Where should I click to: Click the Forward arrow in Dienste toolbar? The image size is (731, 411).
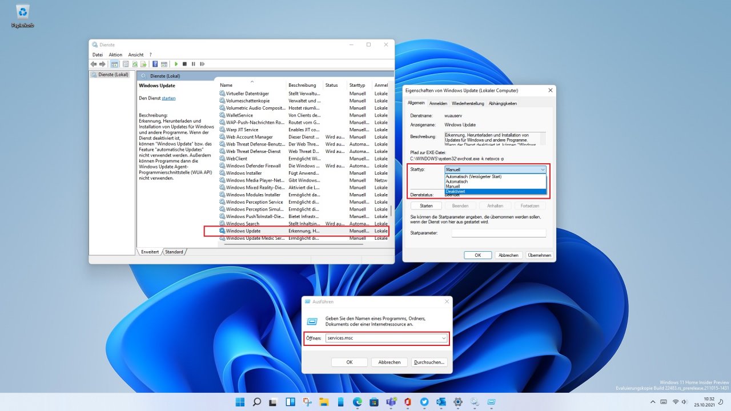coord(102,64)
